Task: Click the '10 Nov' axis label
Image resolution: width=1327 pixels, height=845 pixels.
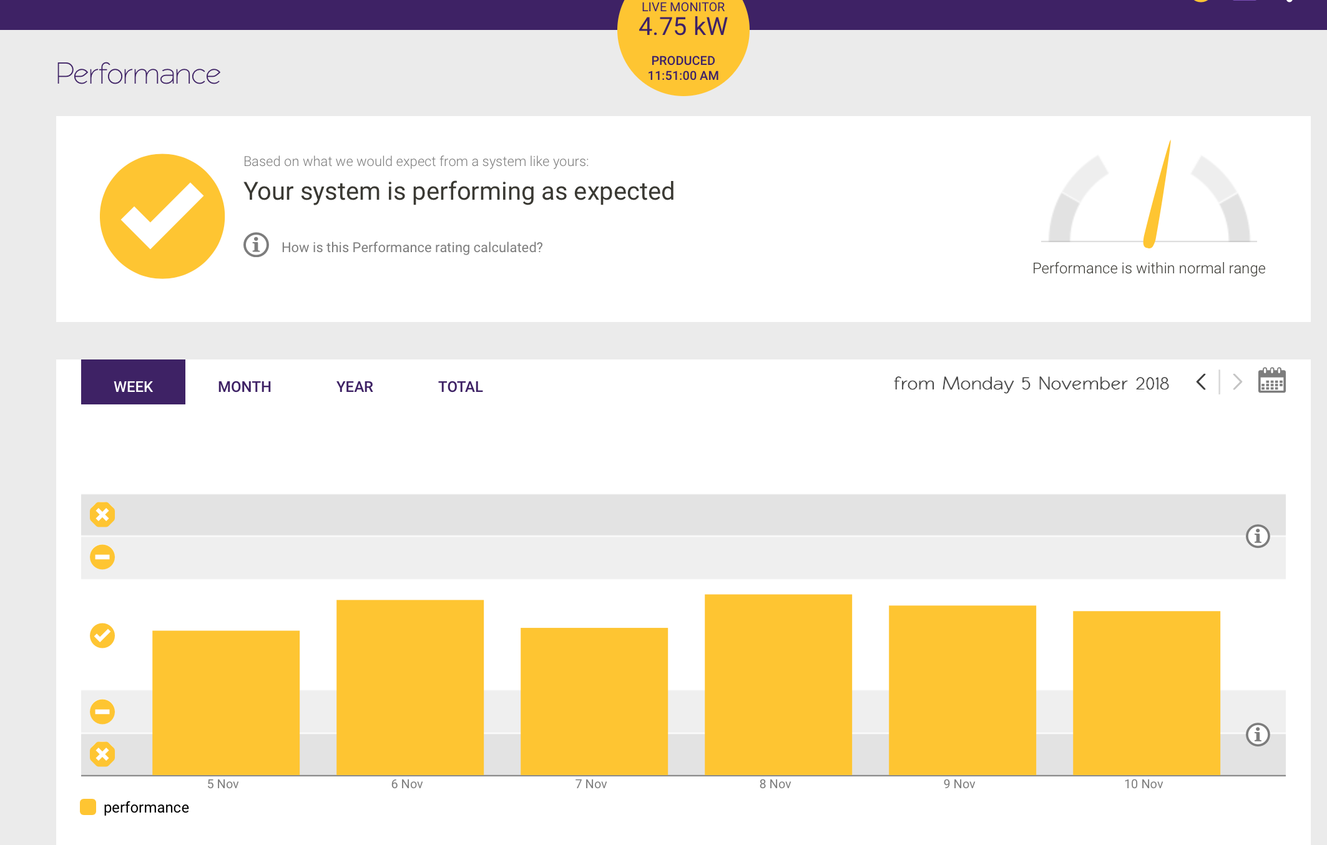Action: 1143,784
